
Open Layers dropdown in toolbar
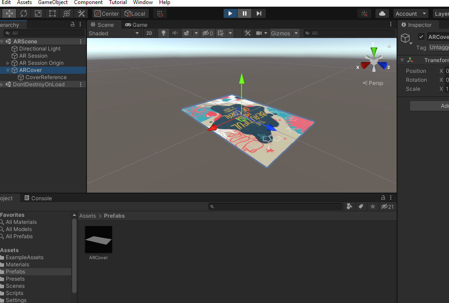[441, 13]
